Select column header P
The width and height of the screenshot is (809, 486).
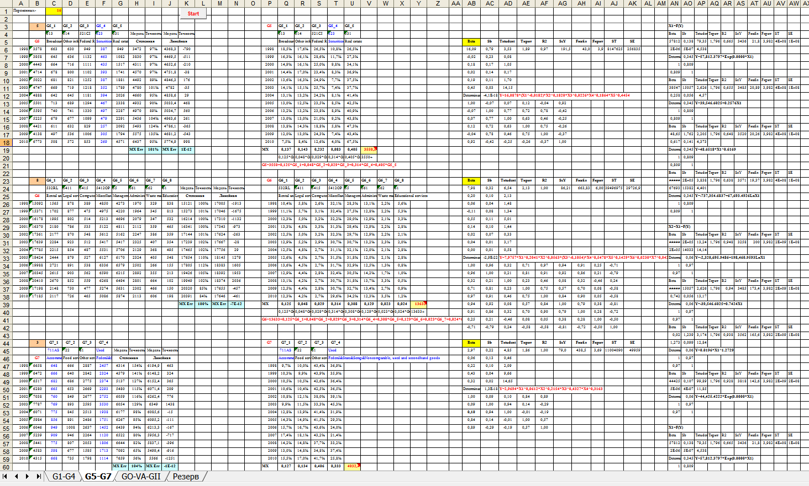[x=270, y=3]
